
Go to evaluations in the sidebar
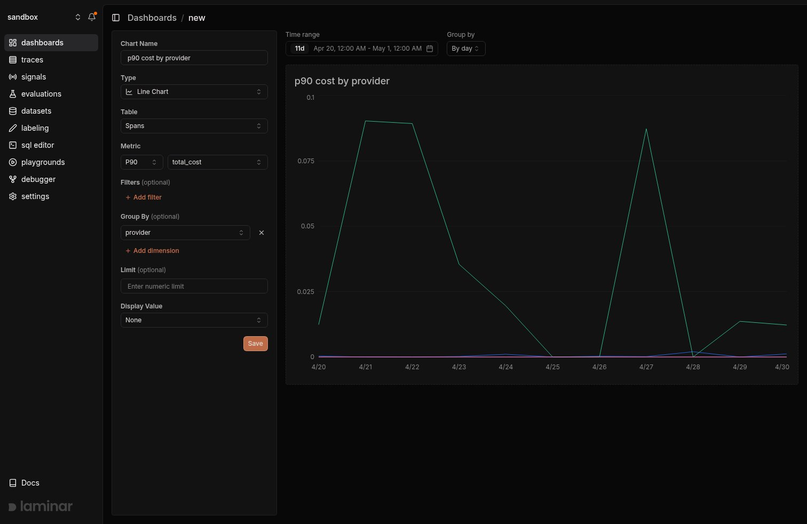[51, 94]
